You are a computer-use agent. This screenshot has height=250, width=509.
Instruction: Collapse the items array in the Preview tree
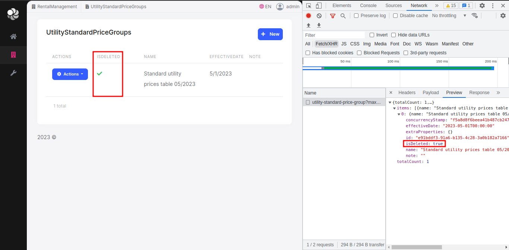(394, 108)
